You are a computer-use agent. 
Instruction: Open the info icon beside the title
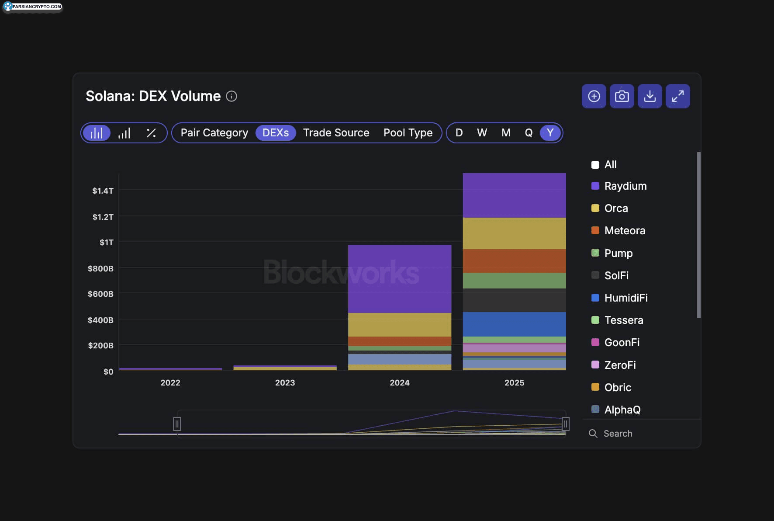232,96
